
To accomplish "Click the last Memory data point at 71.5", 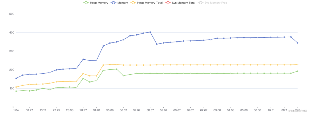I will pyautogui.click(x=298, y=43).
